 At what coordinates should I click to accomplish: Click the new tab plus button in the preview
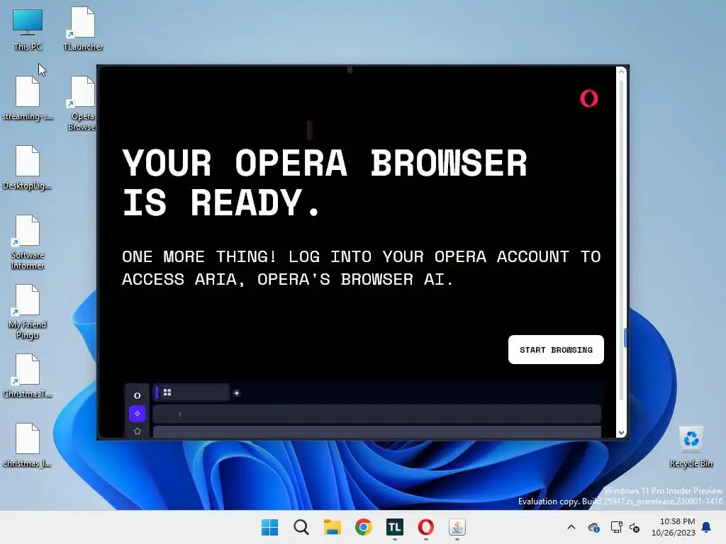pyautogui.click(x=237, y=392)
